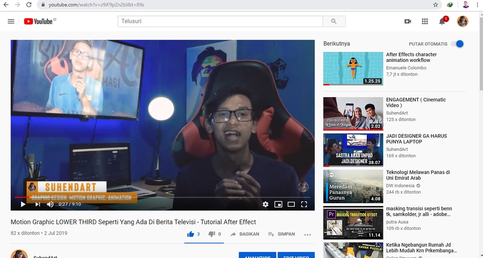Click the browser extension icon beside the star
This screenshot has height=258, width=483.
[x=450, y=5]
